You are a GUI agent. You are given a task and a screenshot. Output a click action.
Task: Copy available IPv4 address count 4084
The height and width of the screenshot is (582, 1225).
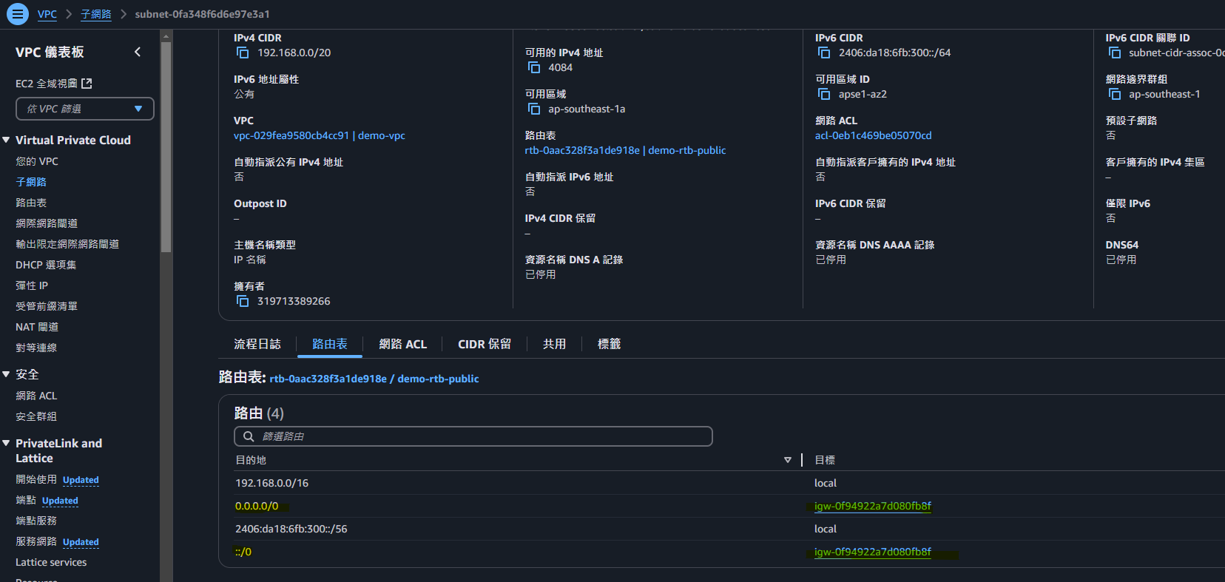click(x=533, y=67)
